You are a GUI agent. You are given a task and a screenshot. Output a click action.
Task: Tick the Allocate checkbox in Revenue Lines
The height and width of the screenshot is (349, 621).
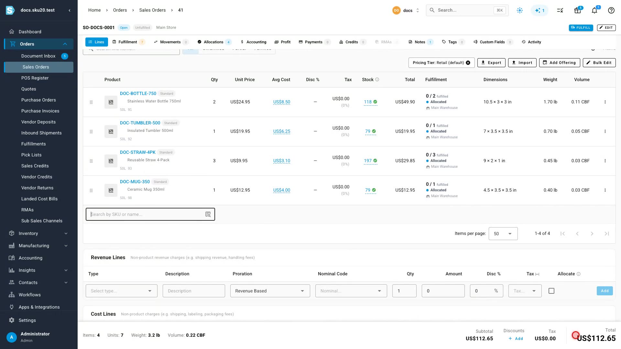pyautogui.click(x=551, y=291)
